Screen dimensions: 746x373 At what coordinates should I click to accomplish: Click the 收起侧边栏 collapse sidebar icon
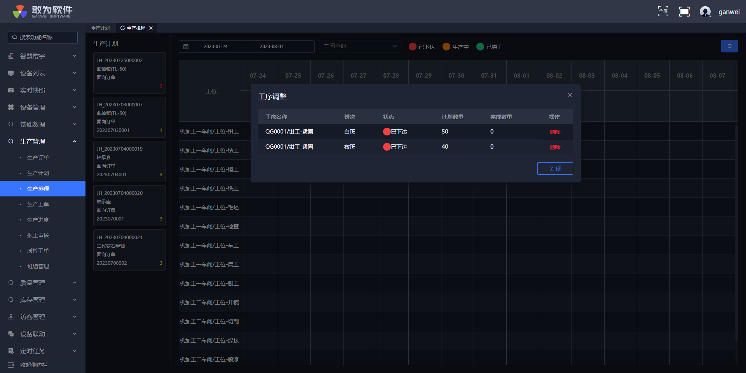point(11,365)
